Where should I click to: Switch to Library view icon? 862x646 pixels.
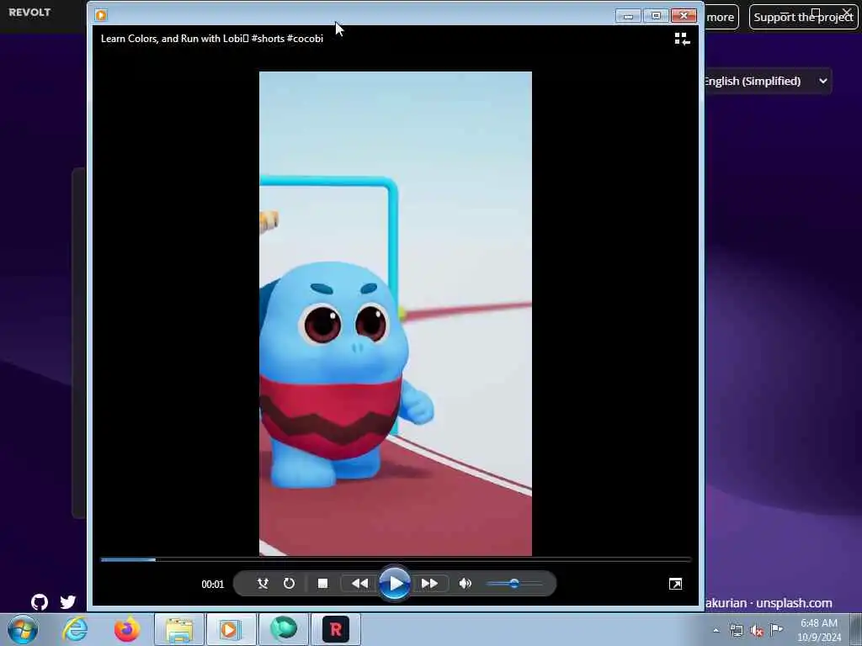(682, 39)
